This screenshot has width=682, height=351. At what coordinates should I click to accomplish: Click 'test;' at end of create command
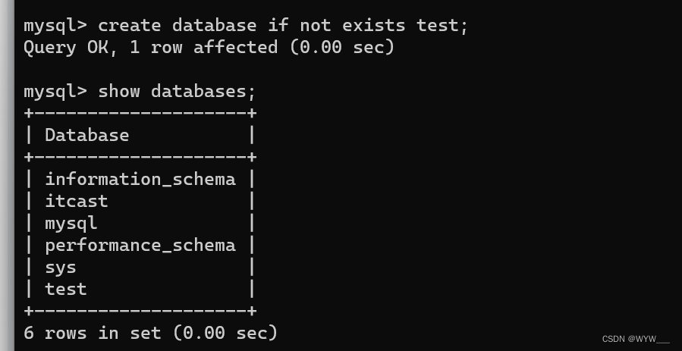(x=442, y=25)
